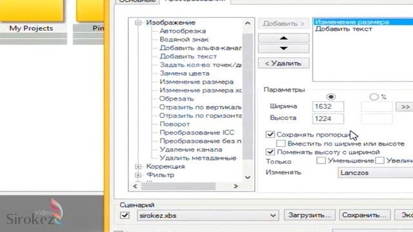This screenshot has width=413, height=232.
Task: Click the Ширина input field
Action: click(328, 106)
